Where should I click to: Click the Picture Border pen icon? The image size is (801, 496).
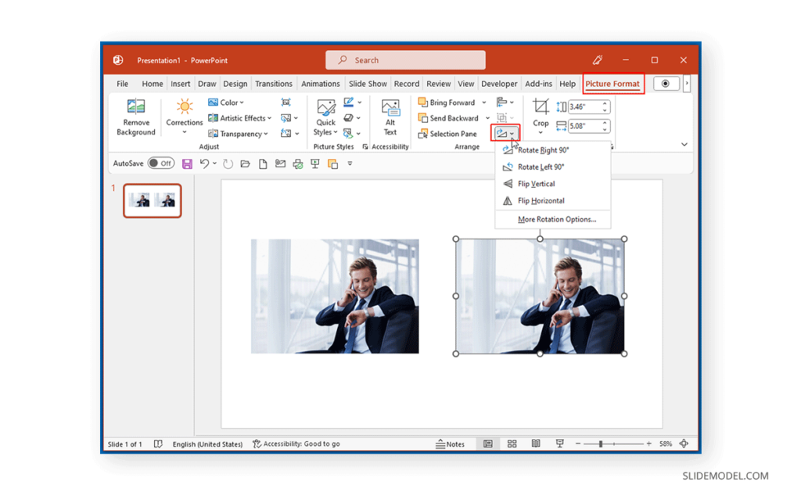pos(349,102)
